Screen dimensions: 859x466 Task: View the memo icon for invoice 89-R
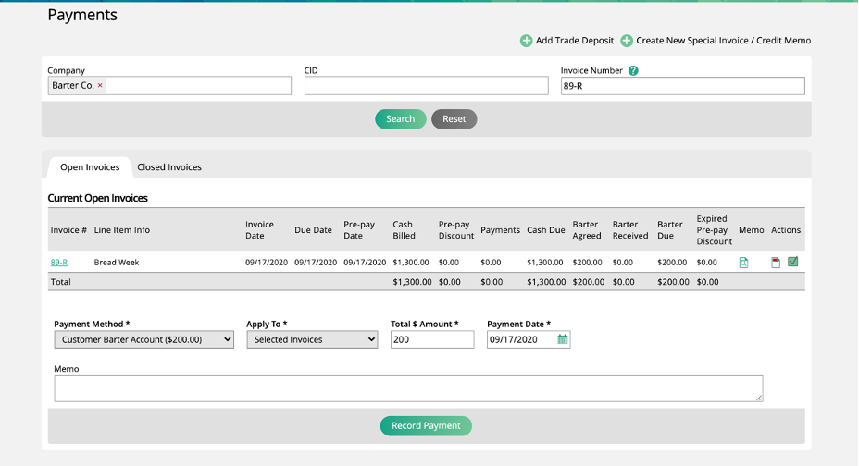click(743, 263)
